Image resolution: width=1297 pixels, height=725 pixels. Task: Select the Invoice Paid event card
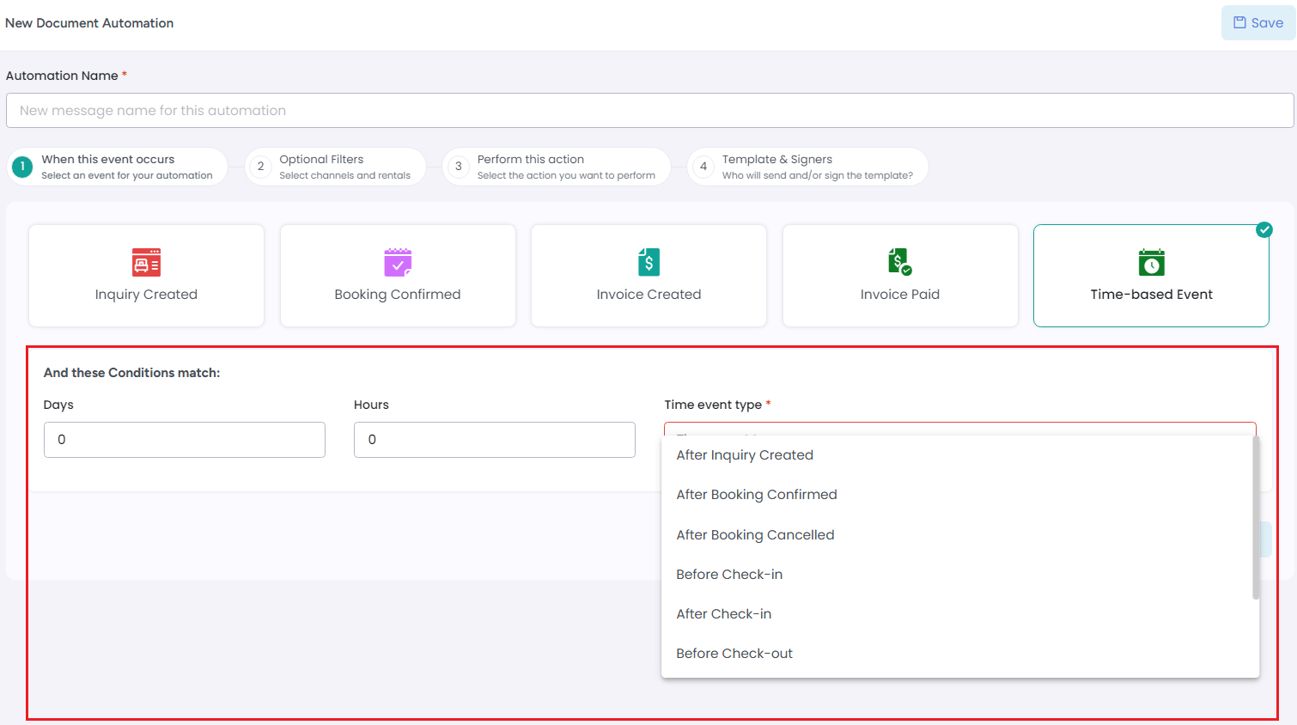point(900,276)
